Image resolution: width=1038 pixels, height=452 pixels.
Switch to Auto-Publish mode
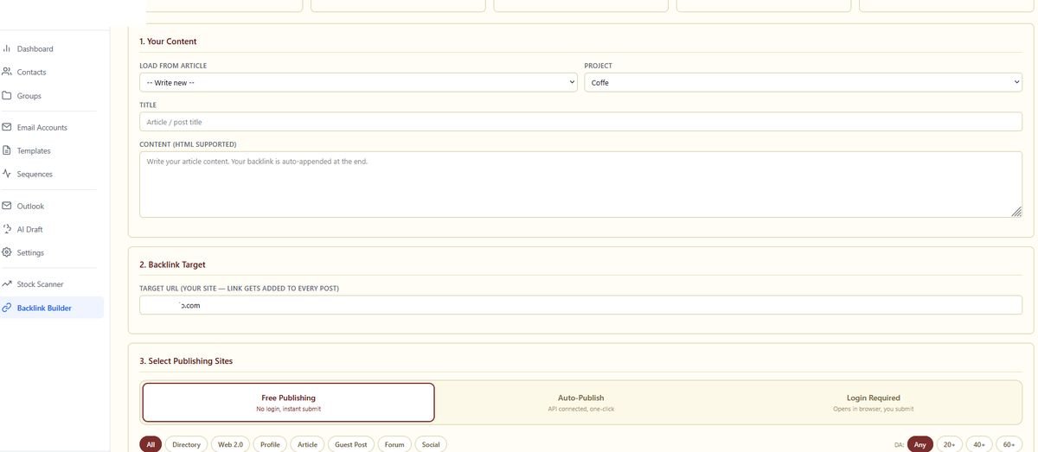581,403
